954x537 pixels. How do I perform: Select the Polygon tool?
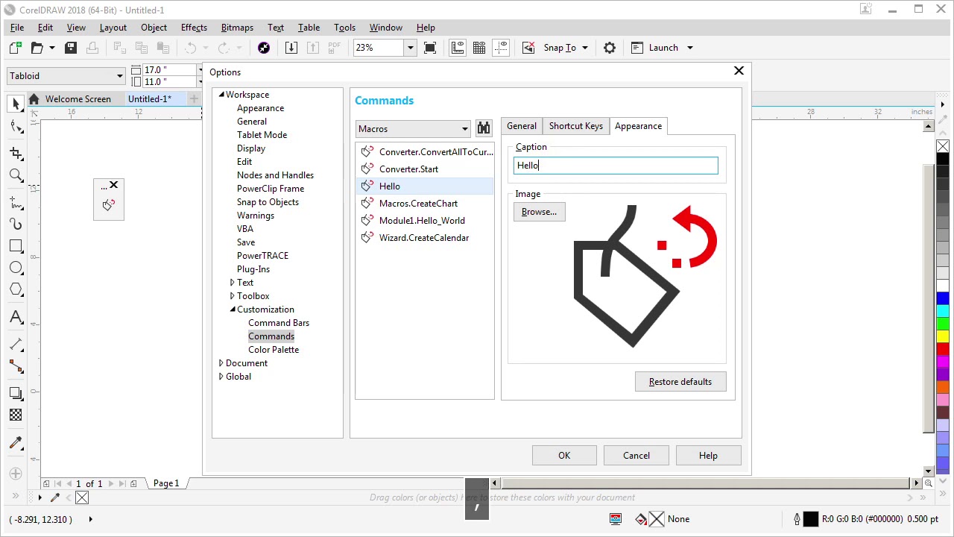click(16, 289)
